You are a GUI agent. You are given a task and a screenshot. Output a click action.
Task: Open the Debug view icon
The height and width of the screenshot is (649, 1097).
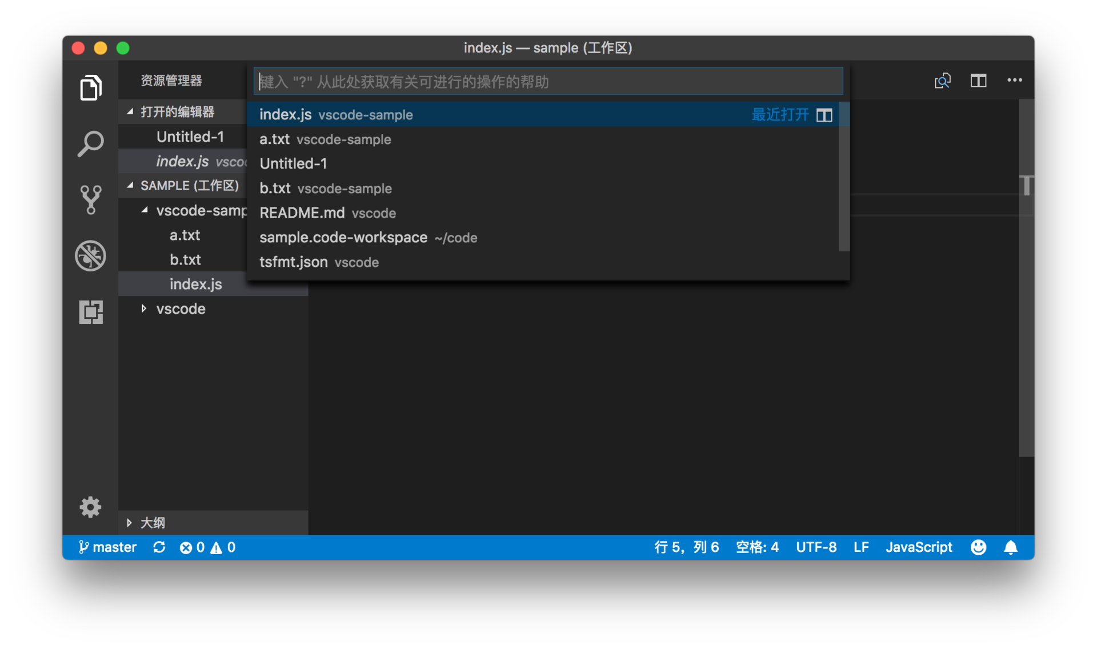click(x=90, y=255)
